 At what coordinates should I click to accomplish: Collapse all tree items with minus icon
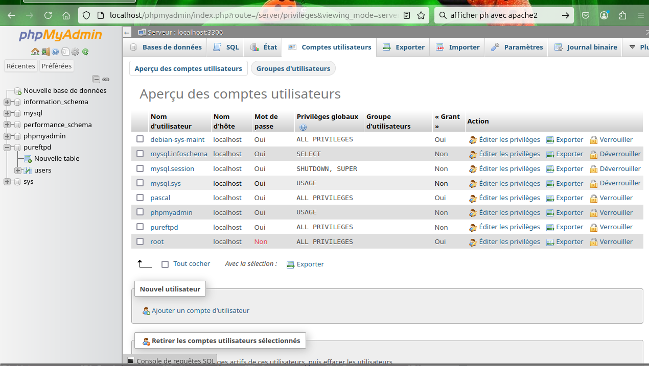click(96, 79)
